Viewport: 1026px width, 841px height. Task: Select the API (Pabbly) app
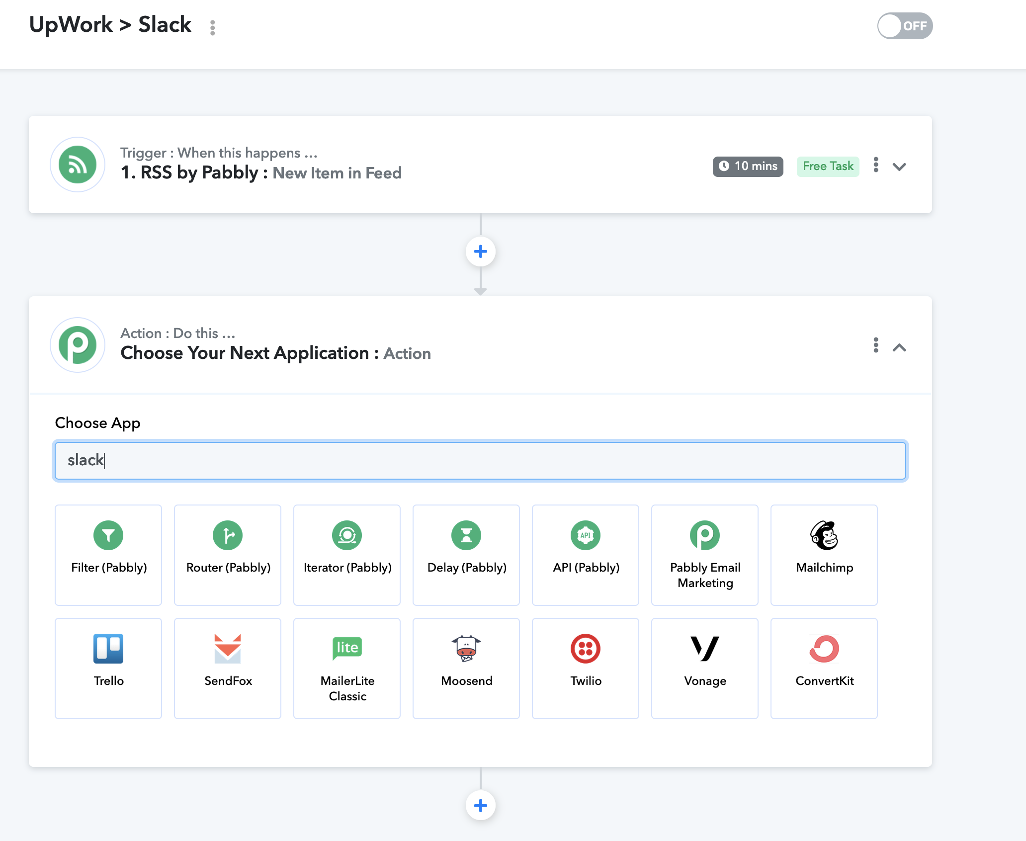(x=586, y=555)
